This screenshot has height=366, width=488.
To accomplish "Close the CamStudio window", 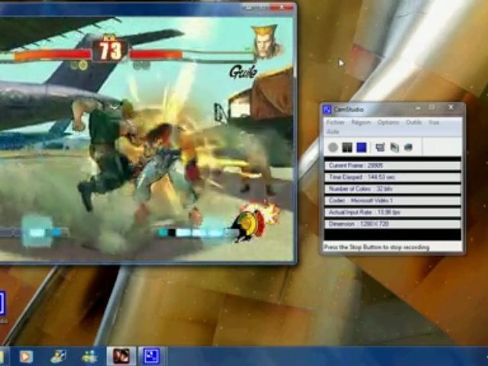I will pos(451,107).
